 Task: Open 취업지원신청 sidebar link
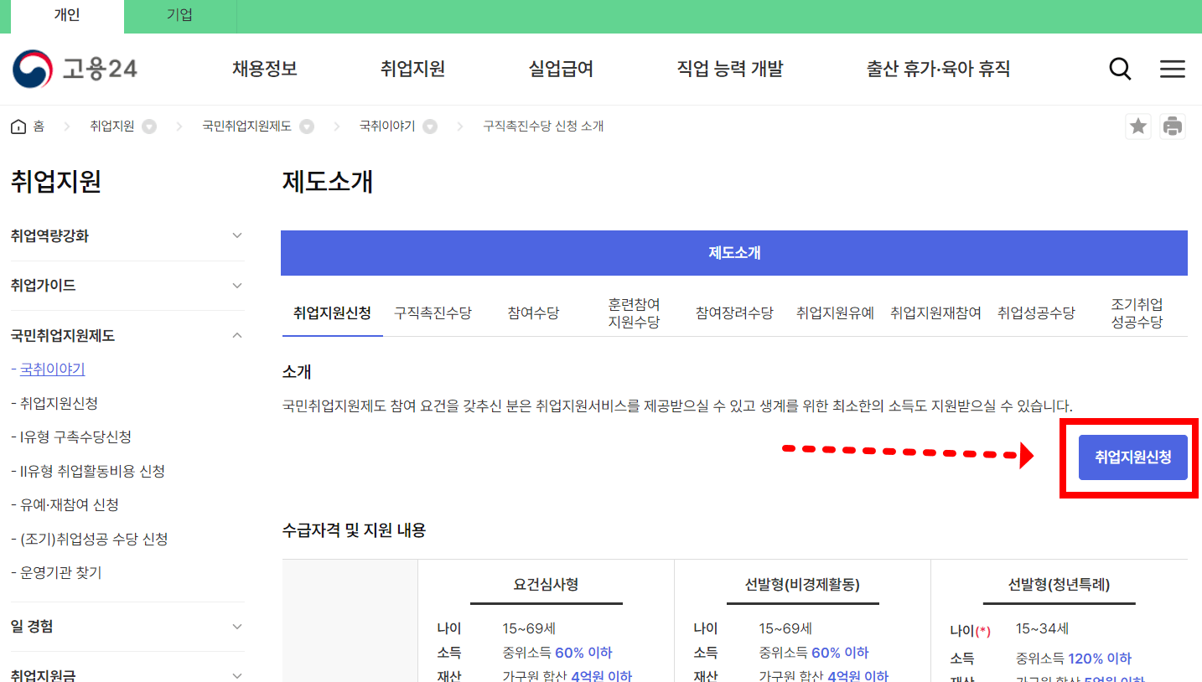(x=59, y=403)
